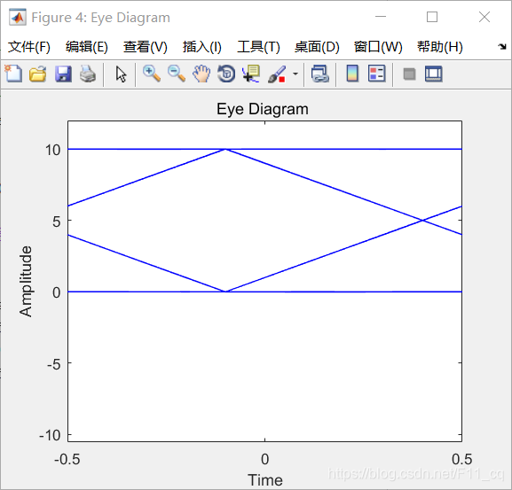Click the x-axis tick label 0.5

[461, 459]
